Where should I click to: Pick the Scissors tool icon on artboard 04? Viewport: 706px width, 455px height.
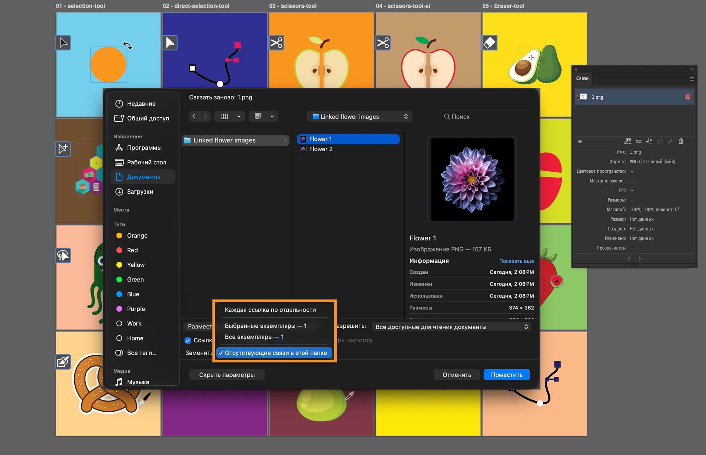tap(383, 43)
